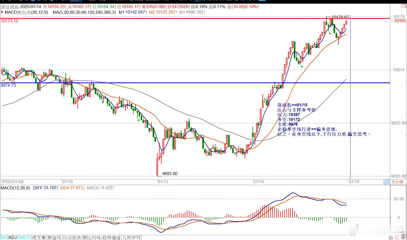Click the 01/10 date axis label
This screenshot has width=407, height=240.
(x=68, y=182)
